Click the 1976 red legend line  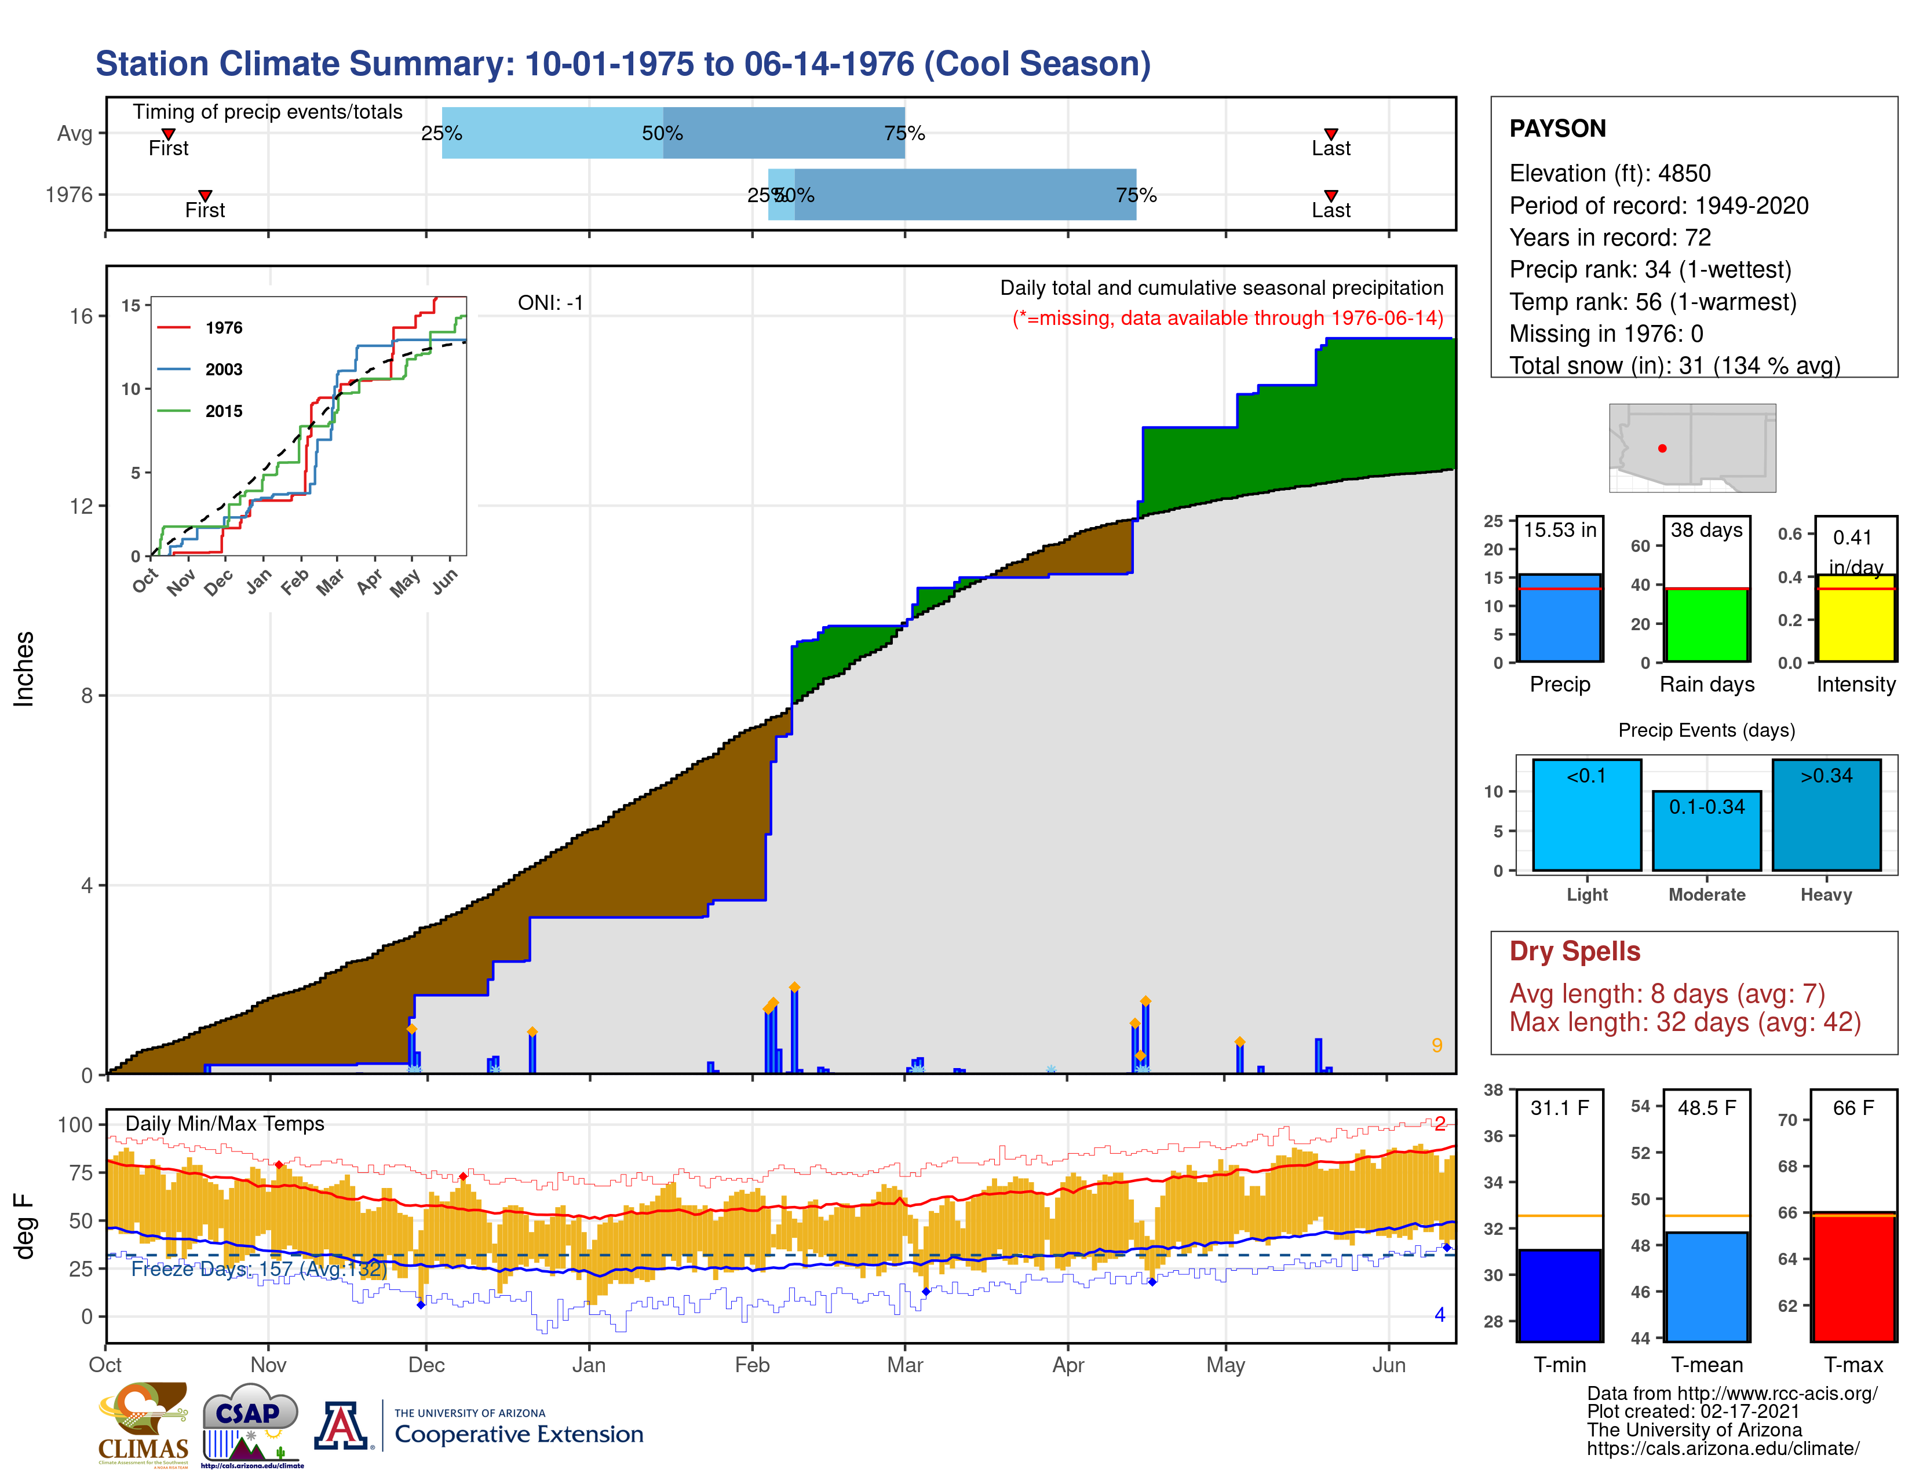pos(173,327)
